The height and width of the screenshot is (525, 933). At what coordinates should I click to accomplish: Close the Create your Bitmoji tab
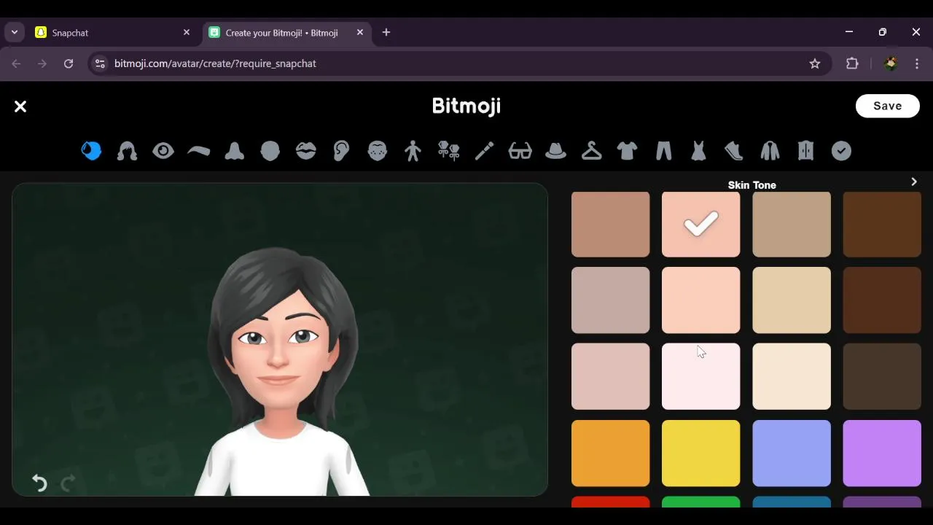(360, 33)
